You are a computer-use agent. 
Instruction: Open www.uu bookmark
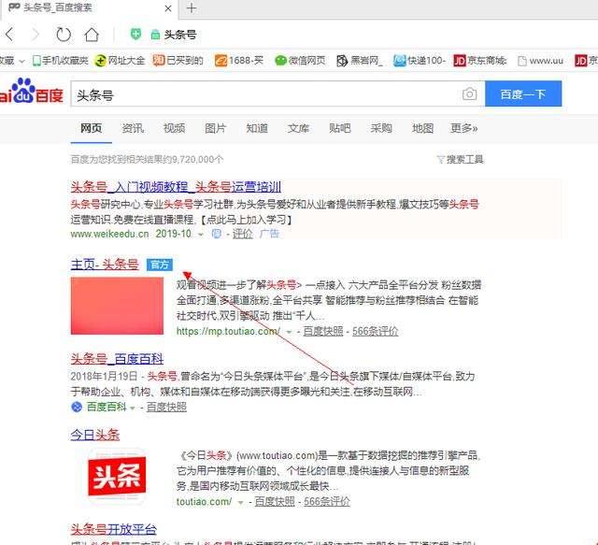point(540,61)
